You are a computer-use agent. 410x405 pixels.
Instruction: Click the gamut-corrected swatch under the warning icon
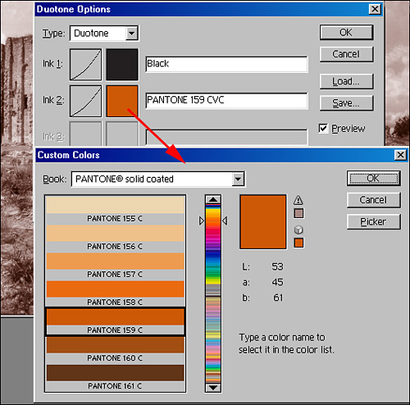[x=298, y=213]
